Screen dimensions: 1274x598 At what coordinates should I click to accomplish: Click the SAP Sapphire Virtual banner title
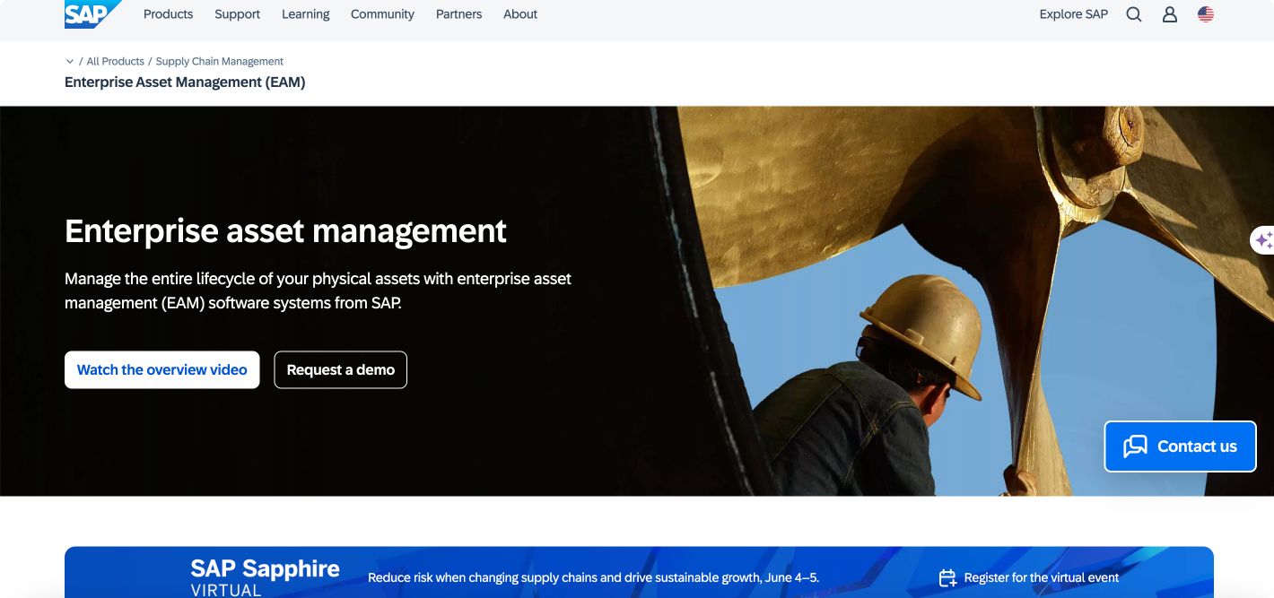266,577
